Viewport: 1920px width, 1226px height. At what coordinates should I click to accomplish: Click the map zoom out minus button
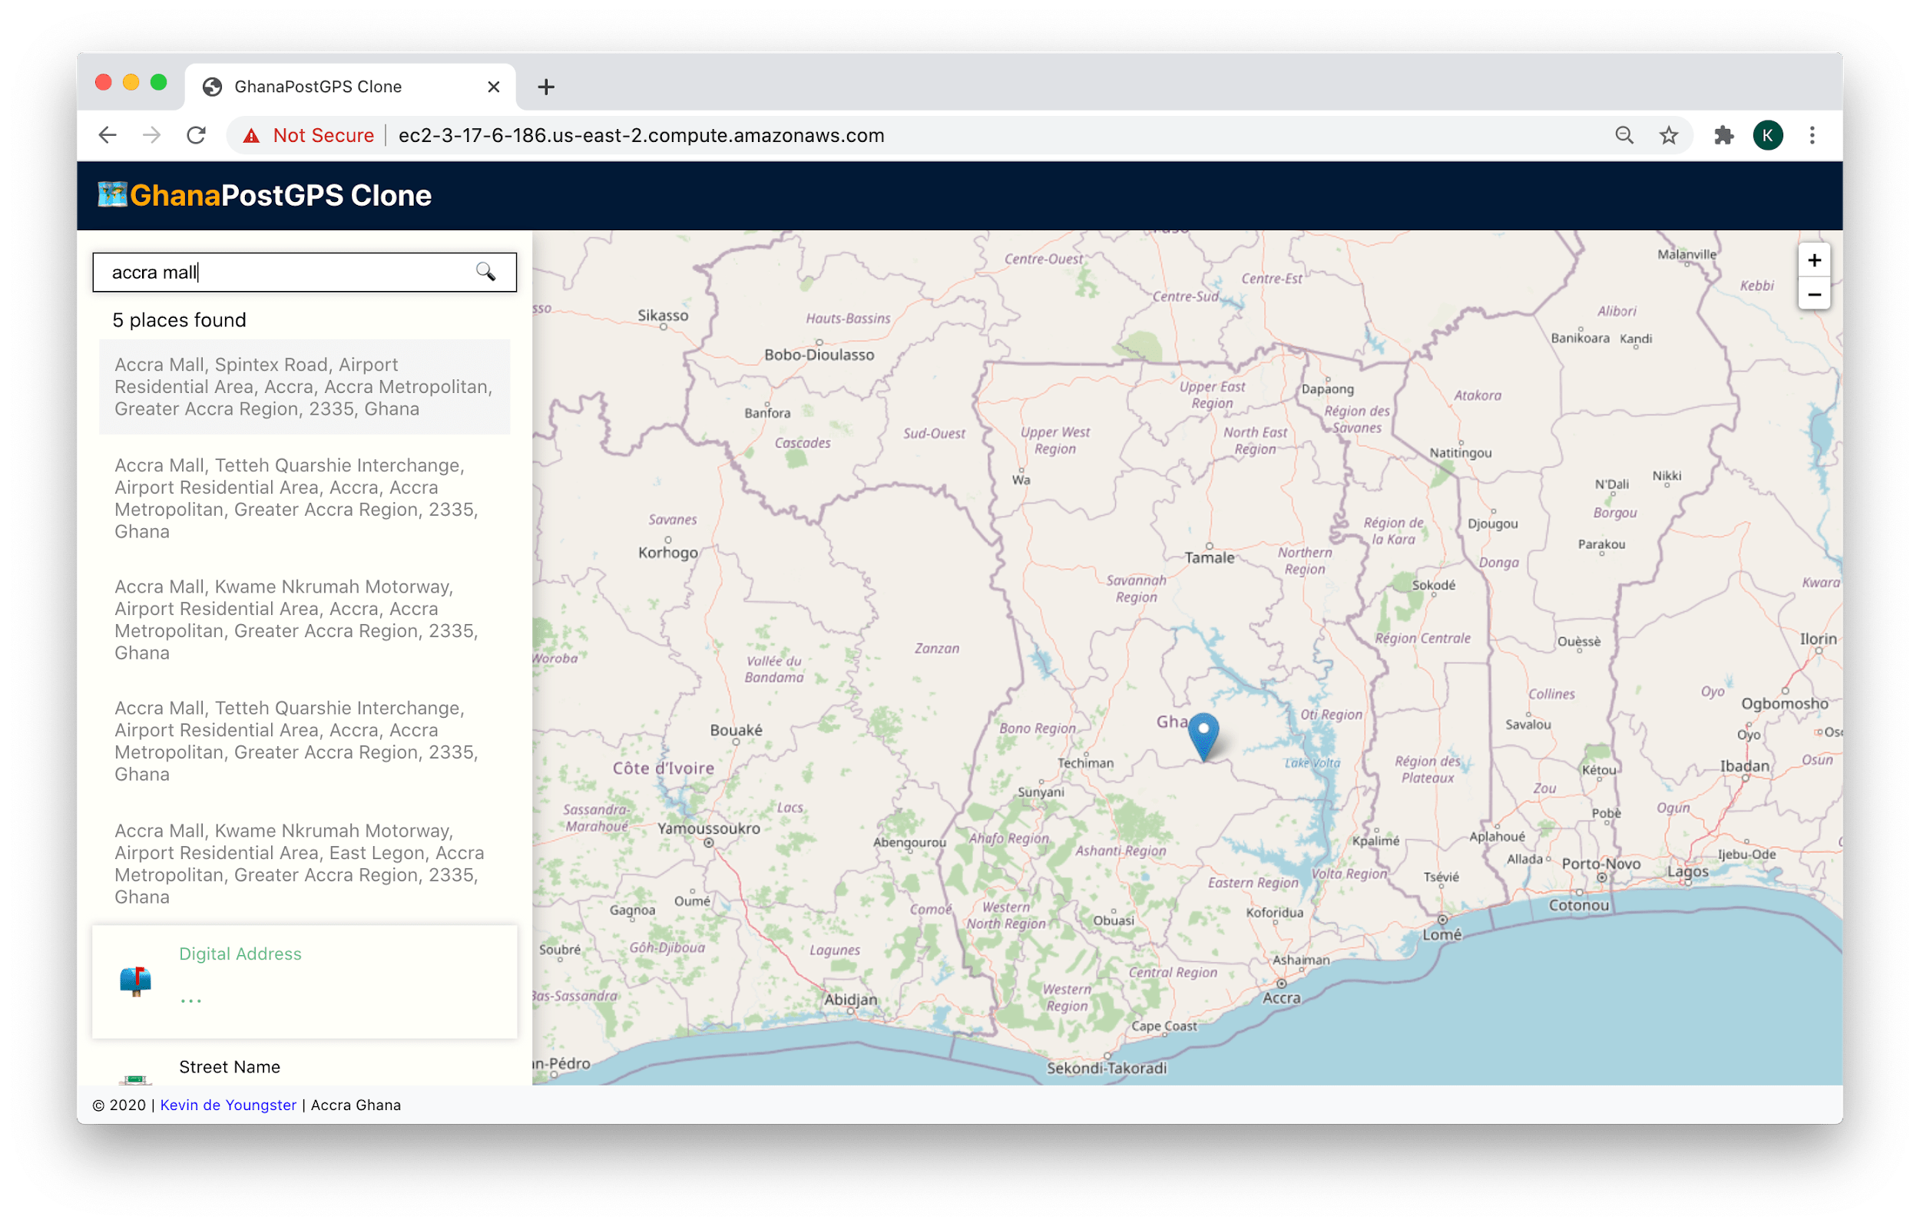pos(1813,294)
